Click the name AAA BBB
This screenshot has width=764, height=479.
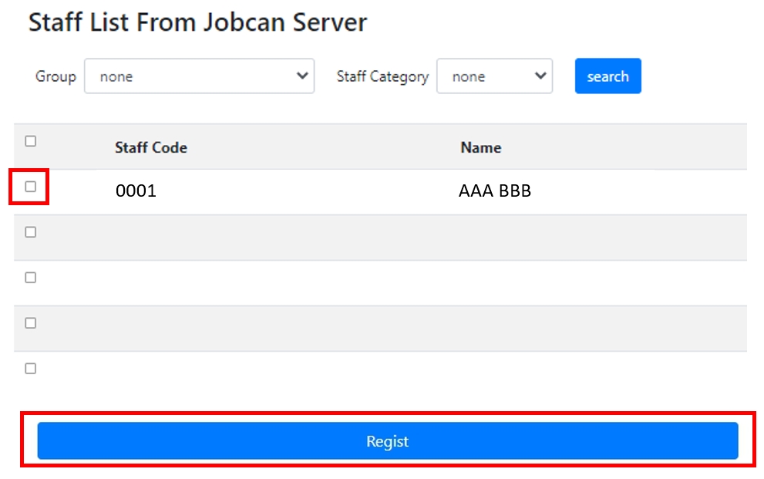click(x=495, y=191)
